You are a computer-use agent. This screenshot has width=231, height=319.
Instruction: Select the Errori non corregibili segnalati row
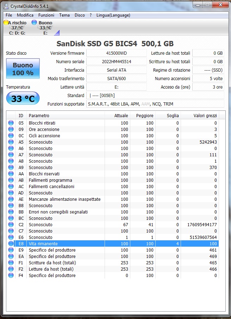coord(113,212)
